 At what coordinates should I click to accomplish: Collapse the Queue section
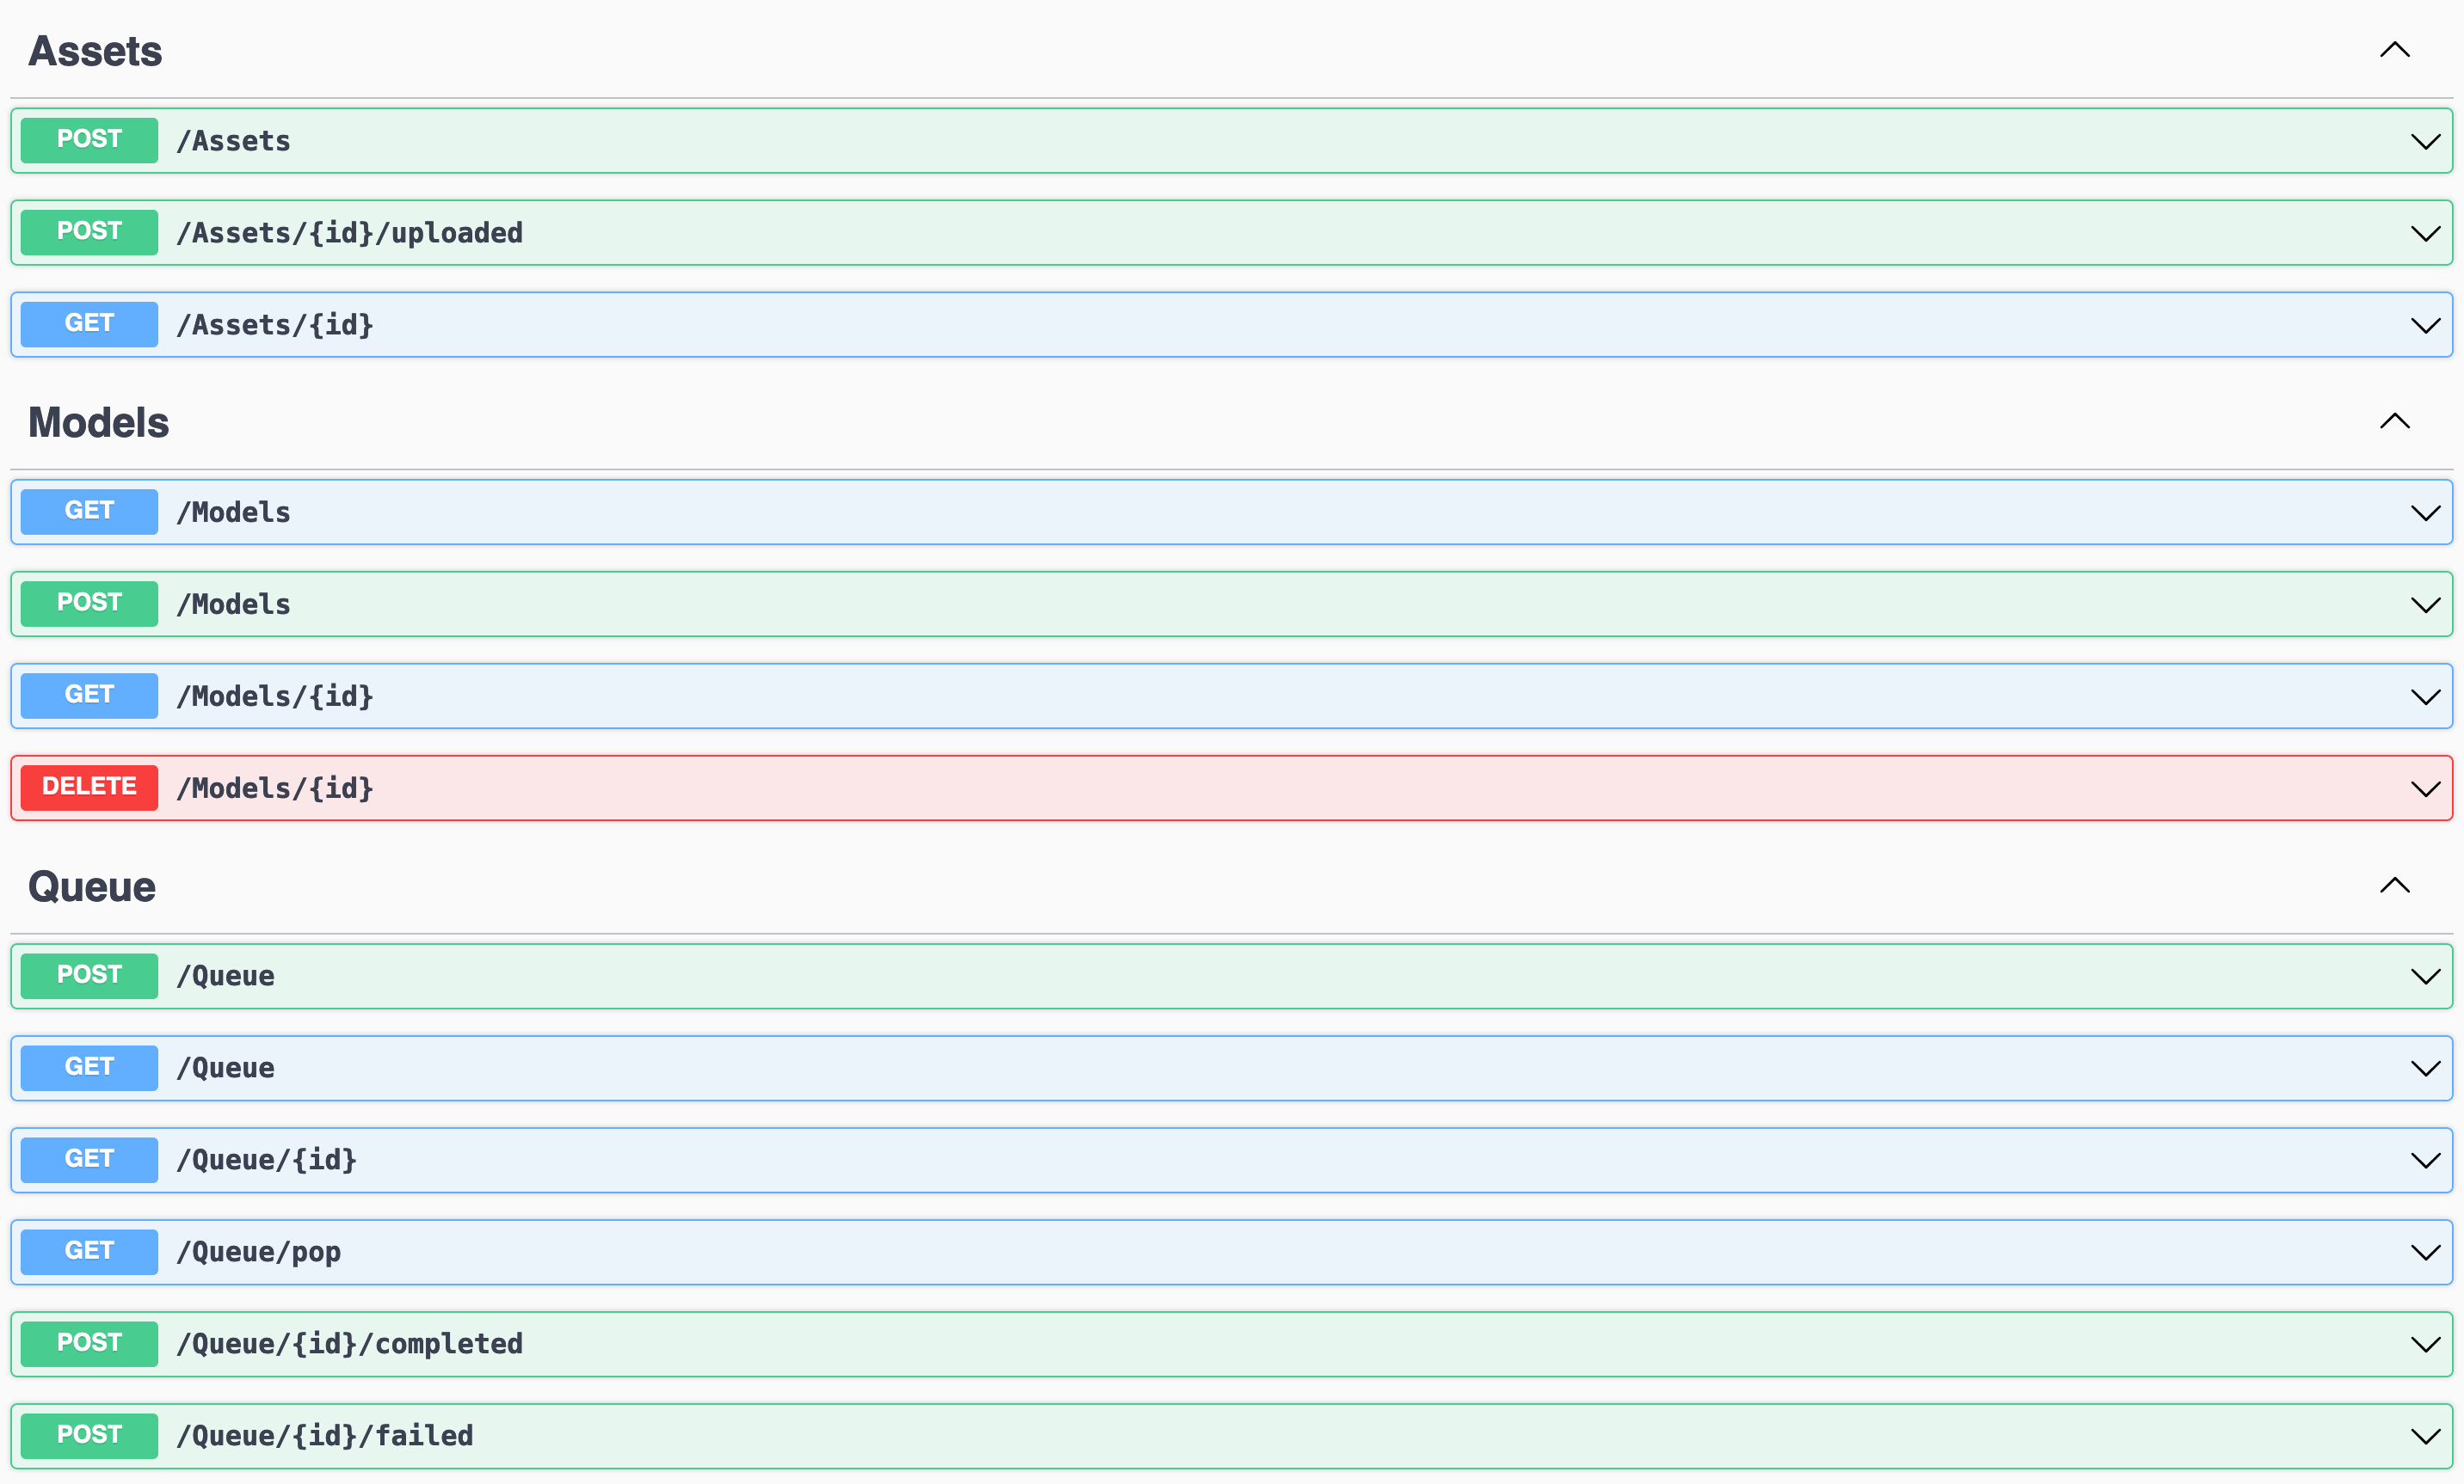point(2393,883)
